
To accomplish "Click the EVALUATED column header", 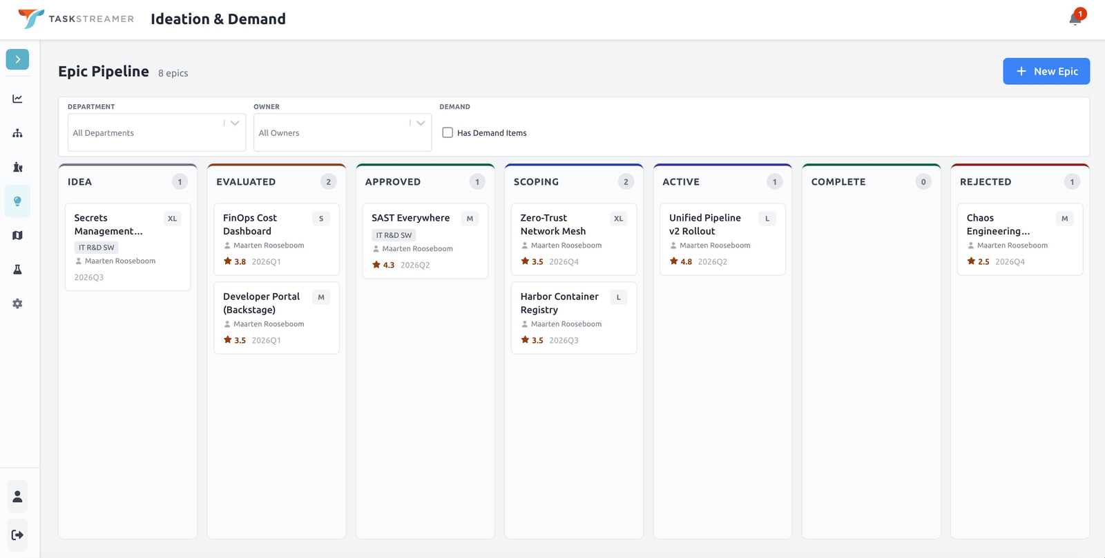I will tap(246, 182).
